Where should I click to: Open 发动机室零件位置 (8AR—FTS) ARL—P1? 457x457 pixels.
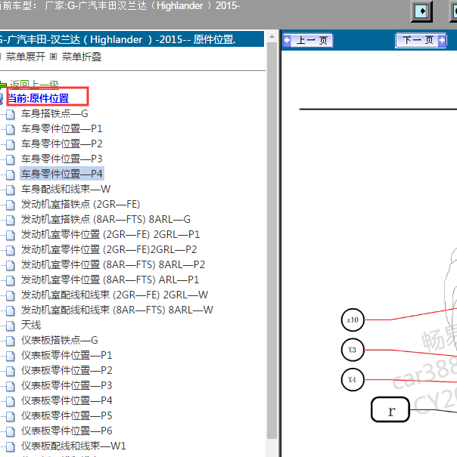(x=110, y=279)
